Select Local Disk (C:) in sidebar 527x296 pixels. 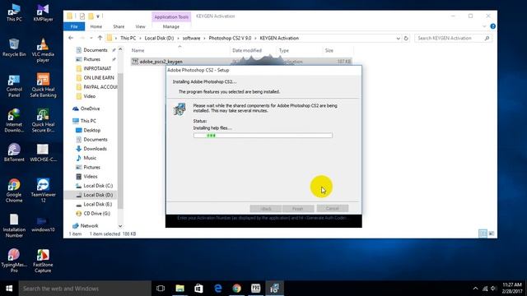point(98,186)
